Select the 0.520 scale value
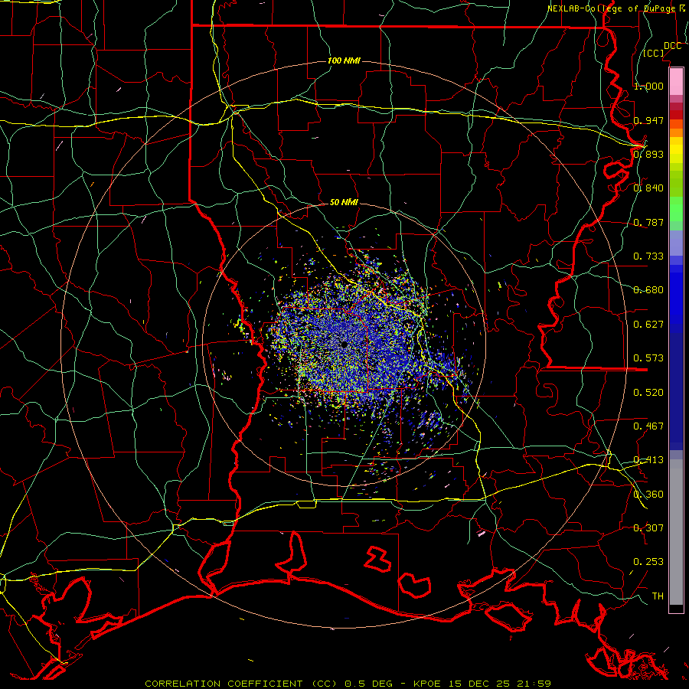This screenshot has height=689, width=689. 648,393
